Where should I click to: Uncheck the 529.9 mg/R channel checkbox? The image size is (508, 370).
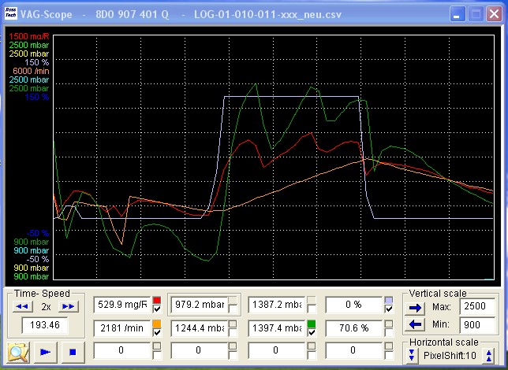point(157,309)
